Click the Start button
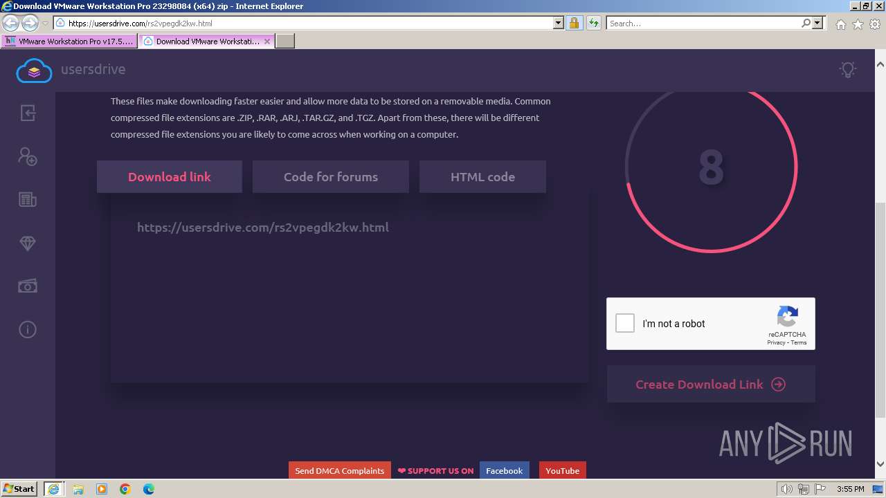 click(x=19, y=489)
